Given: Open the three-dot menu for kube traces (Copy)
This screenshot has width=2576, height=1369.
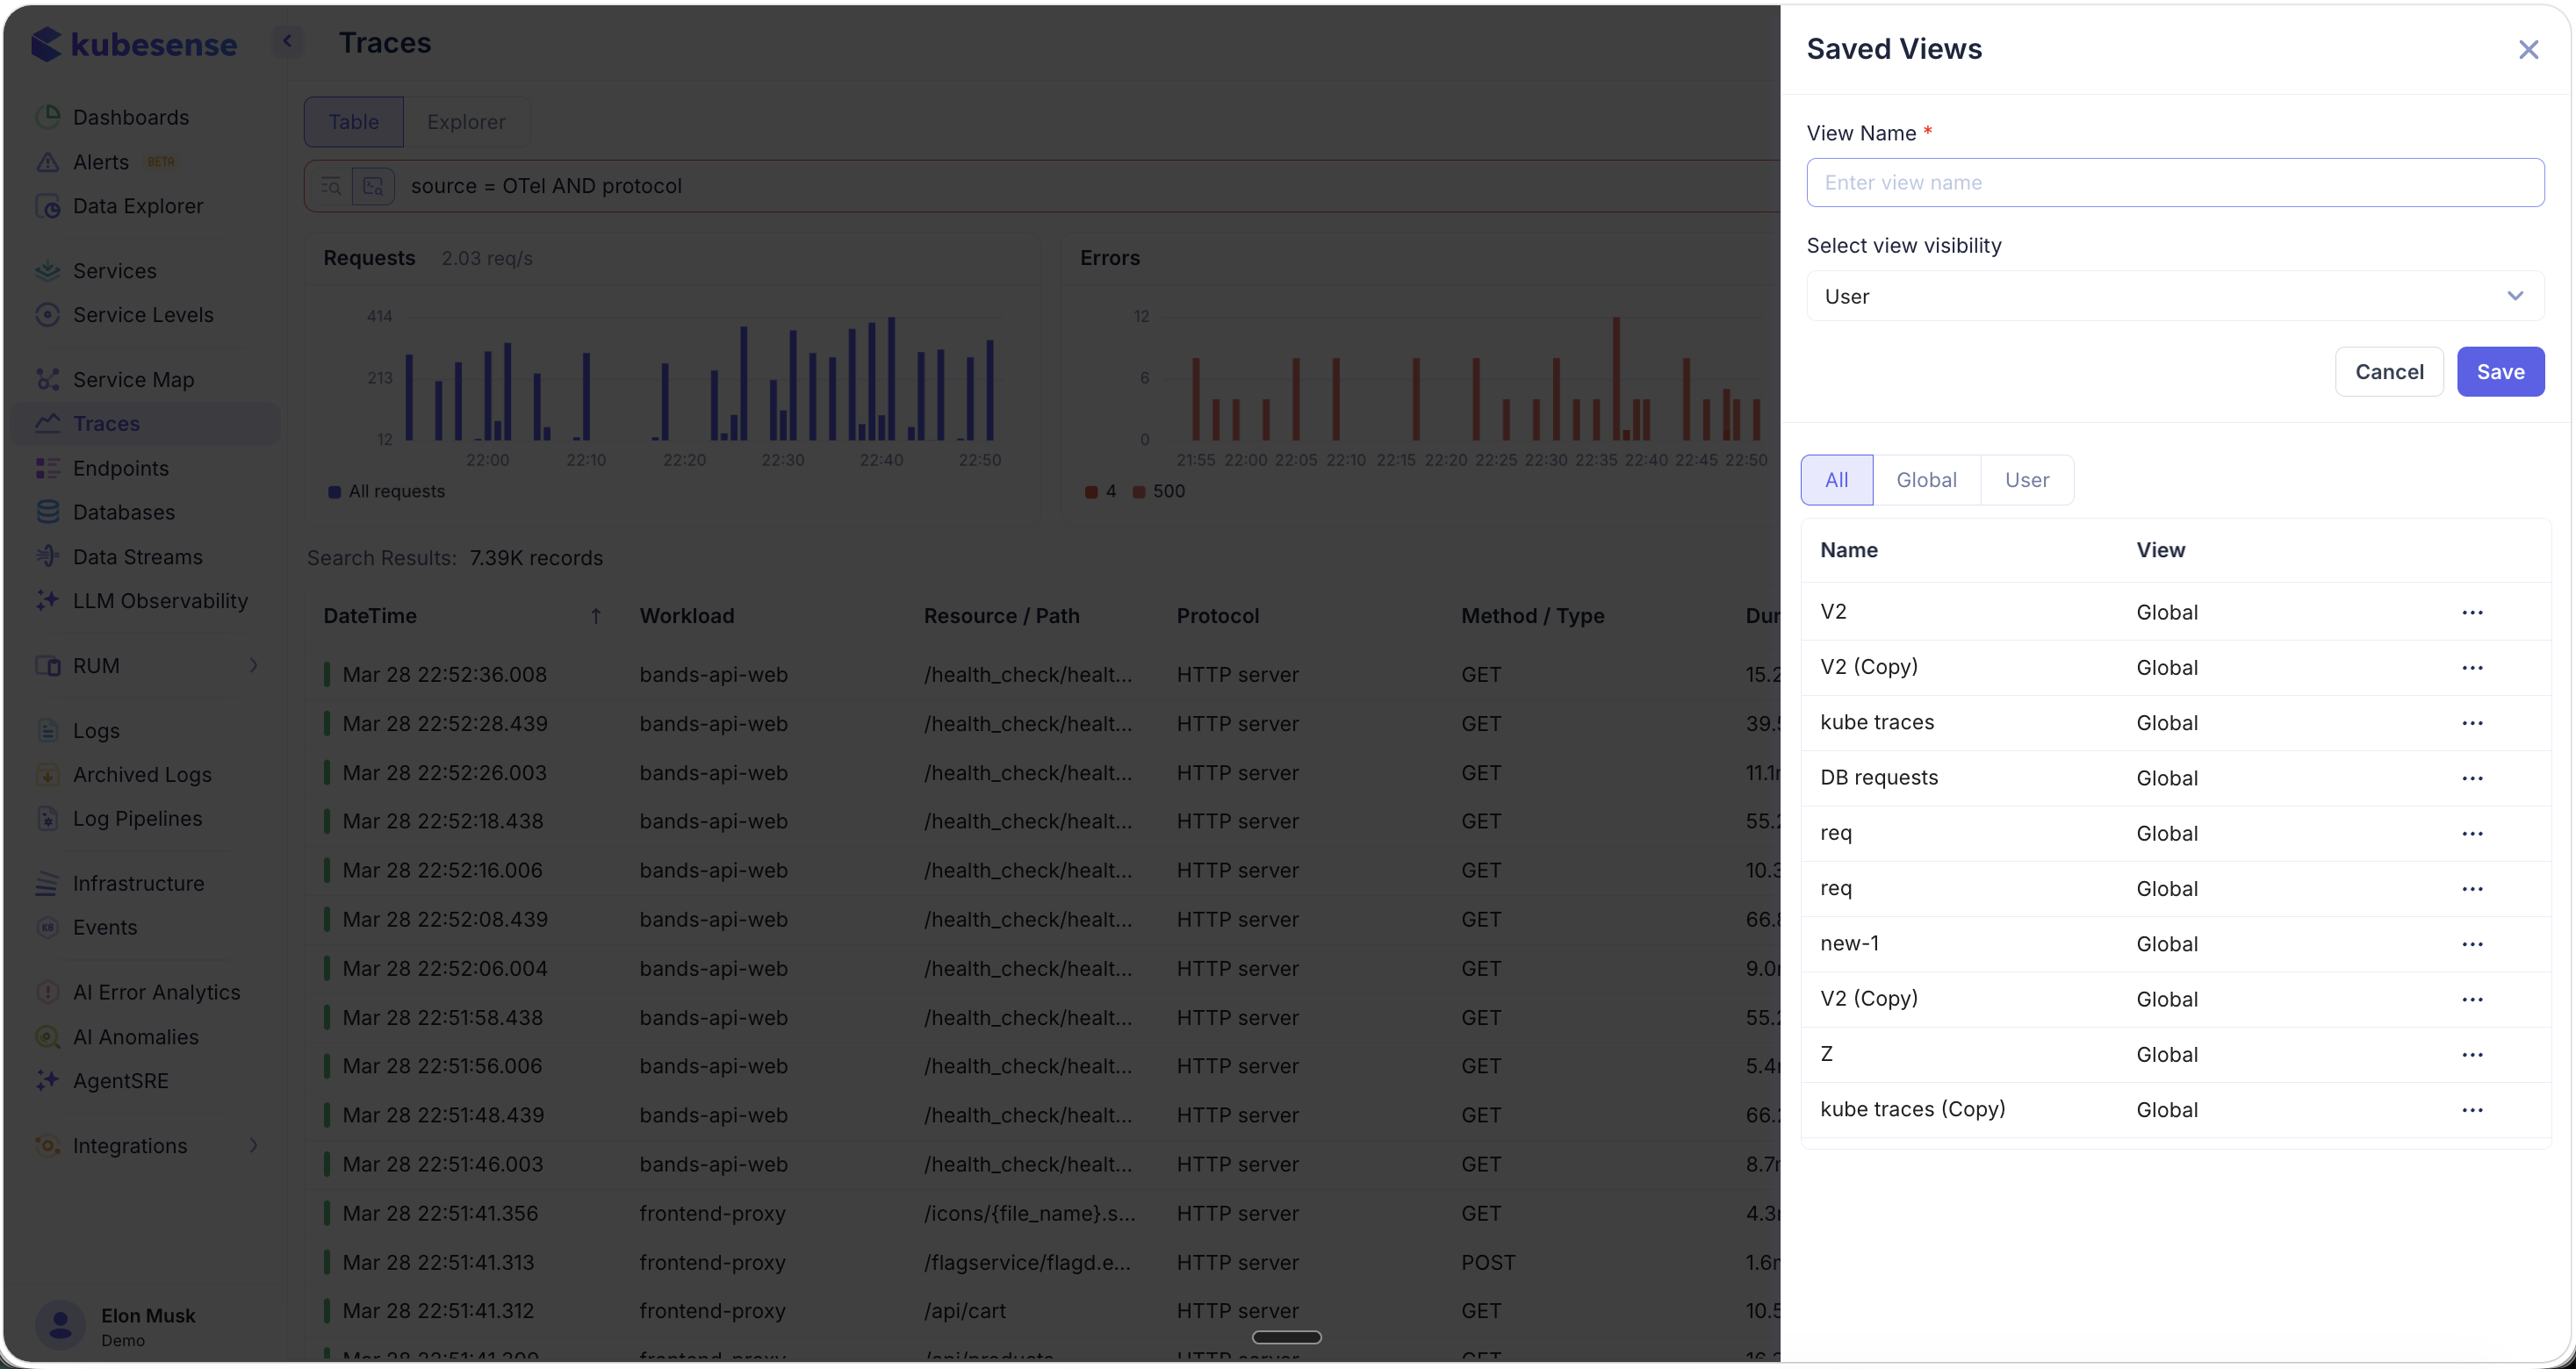Looking at the screenshot, I should [x=2471, y=1110].
